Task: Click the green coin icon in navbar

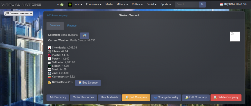Action: (62, 5)
